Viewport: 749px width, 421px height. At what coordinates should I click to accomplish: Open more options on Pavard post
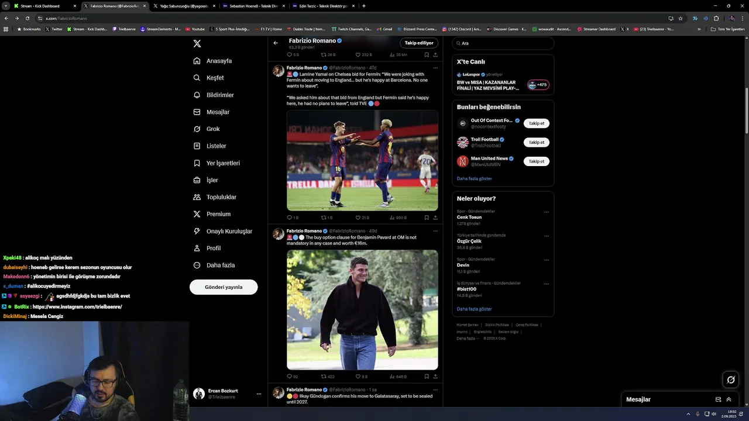pos(435,231)
